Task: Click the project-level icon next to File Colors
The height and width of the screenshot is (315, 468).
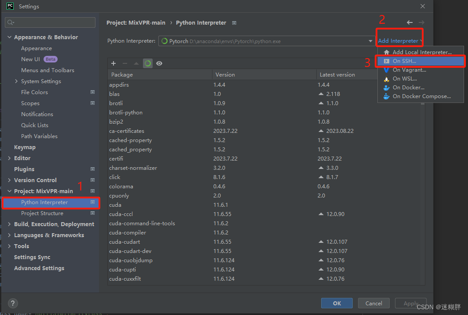Action: point(92,92)
